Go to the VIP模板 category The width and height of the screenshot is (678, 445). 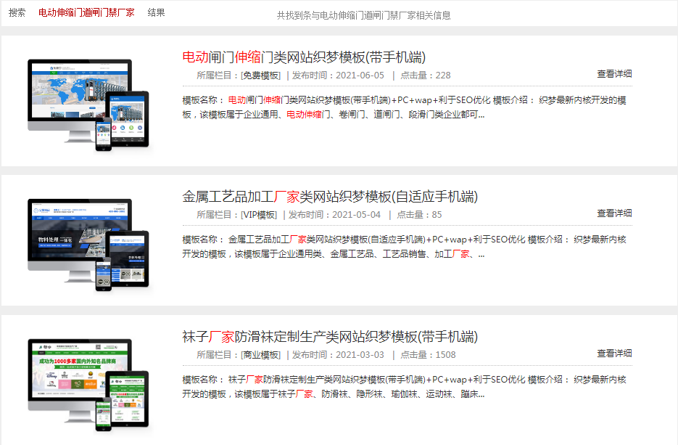259,215
